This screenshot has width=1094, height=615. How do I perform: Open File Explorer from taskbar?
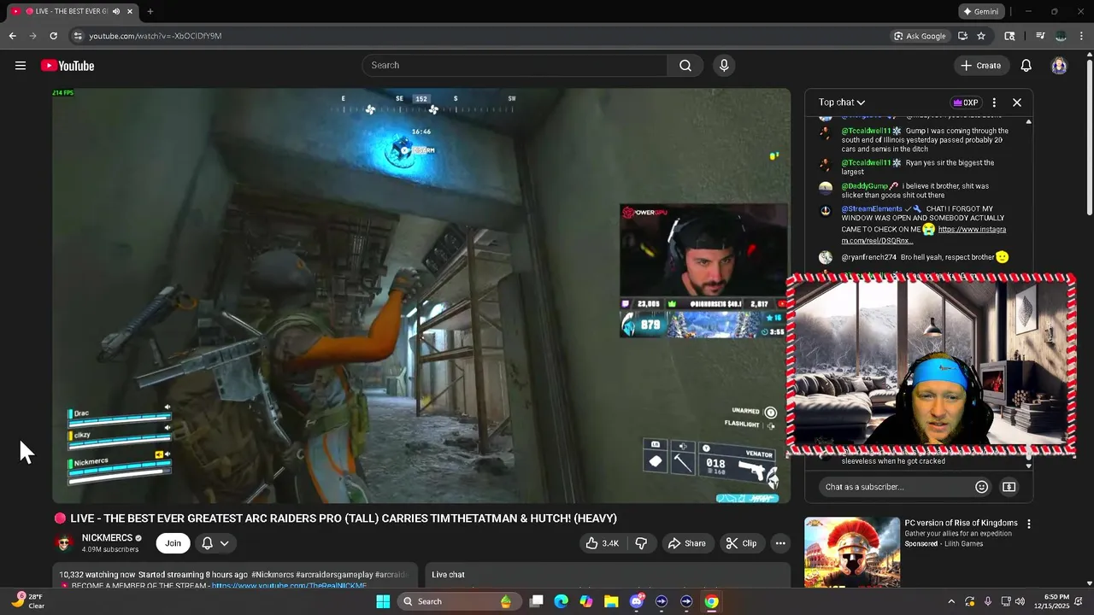point(611,601)
